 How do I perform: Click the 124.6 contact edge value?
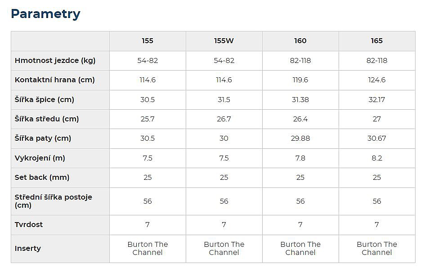pos(377,80)
